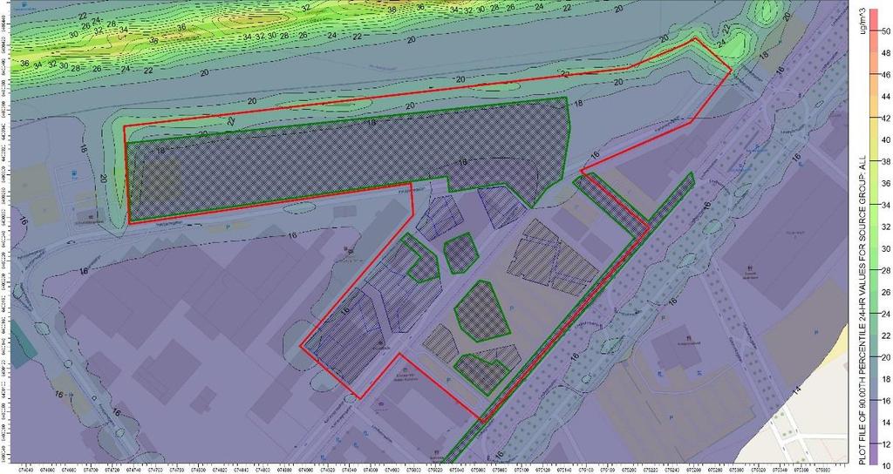Click the legend value 48
Image resolution: width=893 pixels, height=474 pixels.
coord(886,53)
